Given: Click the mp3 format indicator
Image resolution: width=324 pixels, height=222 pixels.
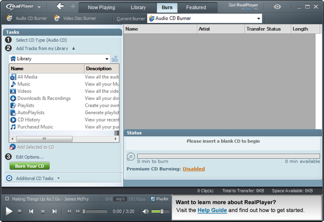Looking at the screenshot, I should (120, 199).
